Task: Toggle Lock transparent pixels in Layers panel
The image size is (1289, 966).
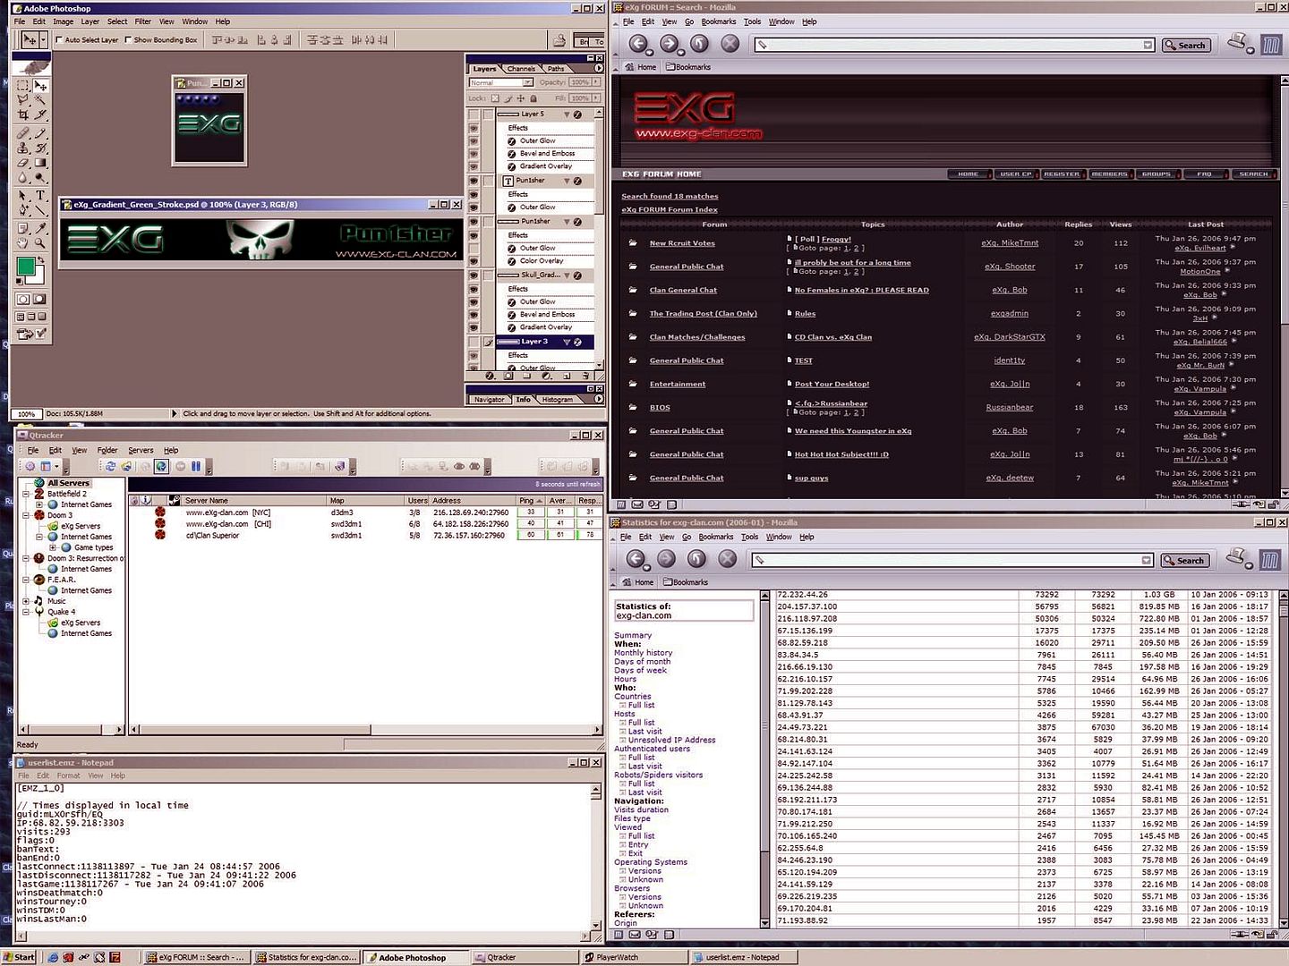Action: coord(497,98)
